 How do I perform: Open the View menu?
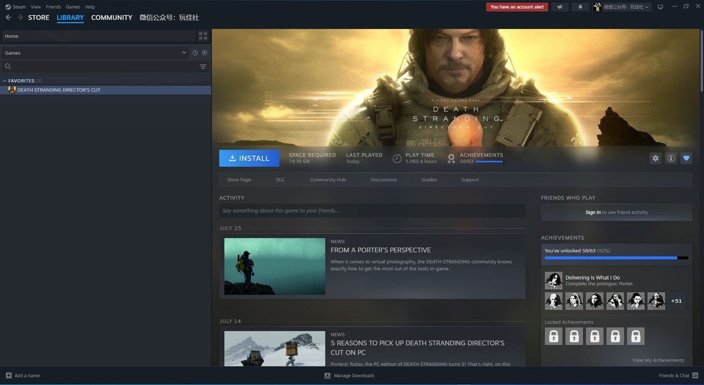coord(36,7)
